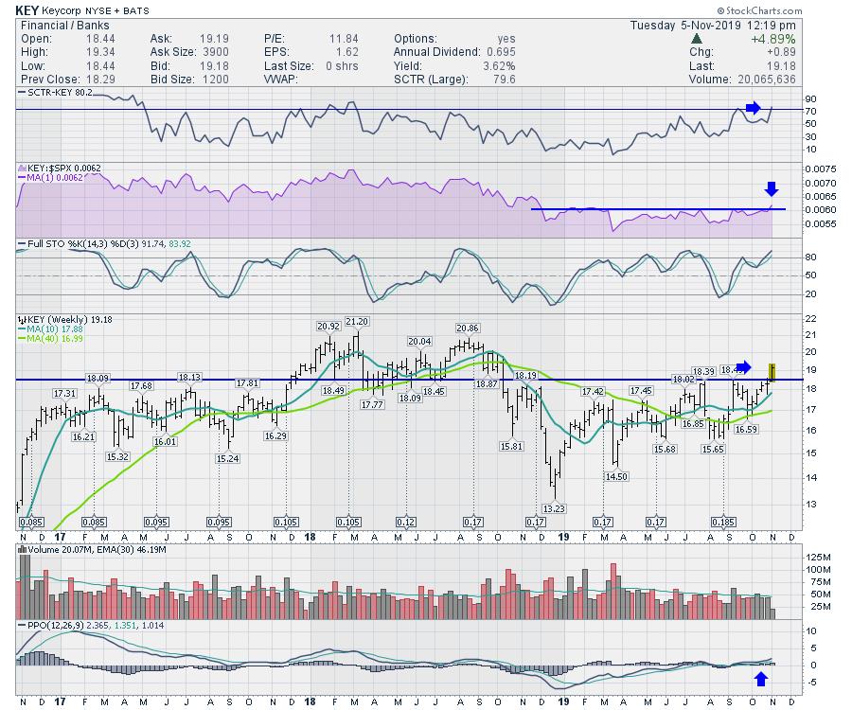This screenshot has width=852, height=710.
Task: Click the SCTR-KEY 80.2 indicator legend
Action: tap(56, 93)
